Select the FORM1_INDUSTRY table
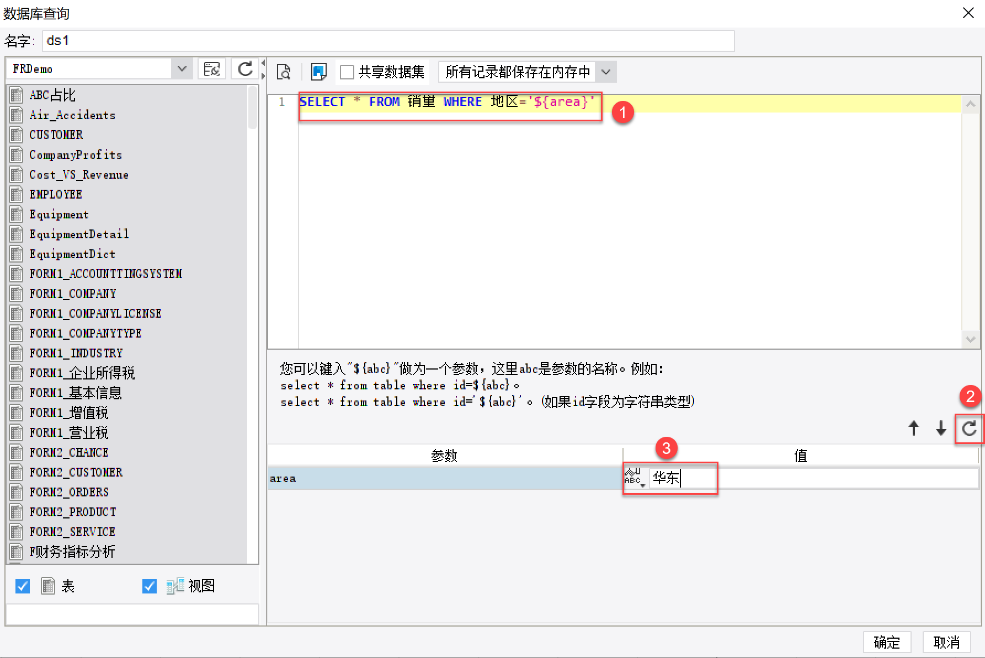Screen dimensions: 985x658 click(76, 353)
